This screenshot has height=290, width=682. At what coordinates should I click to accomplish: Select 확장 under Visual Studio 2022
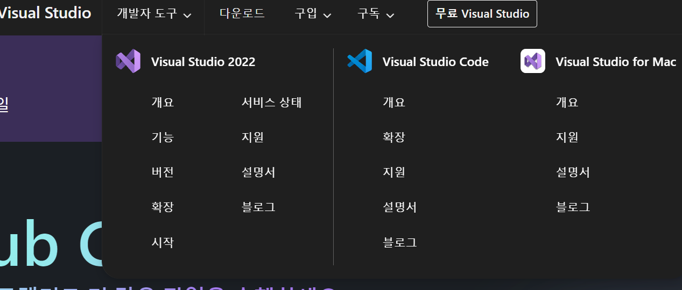(163, 207)
